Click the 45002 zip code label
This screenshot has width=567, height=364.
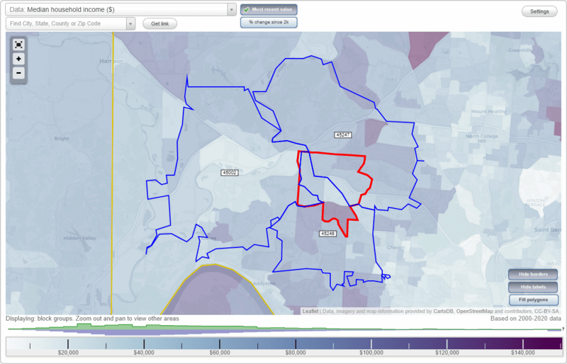230,173
